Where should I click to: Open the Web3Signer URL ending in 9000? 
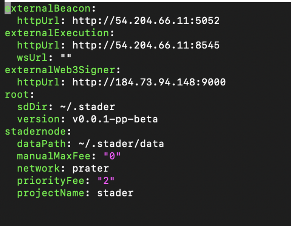point(149,82)
